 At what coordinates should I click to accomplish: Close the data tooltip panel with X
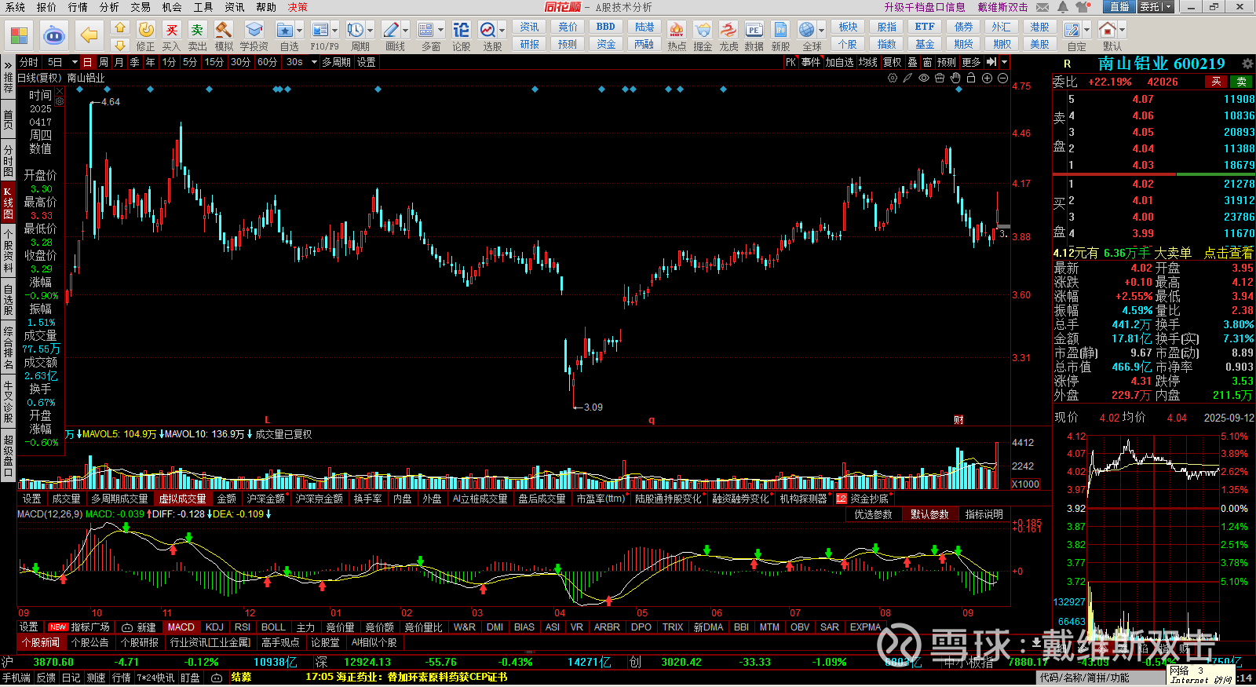coord(60,92)
